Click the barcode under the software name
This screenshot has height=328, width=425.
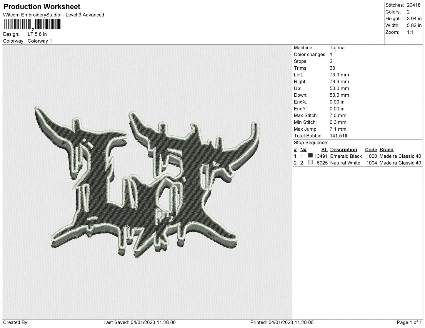point(33,24)
